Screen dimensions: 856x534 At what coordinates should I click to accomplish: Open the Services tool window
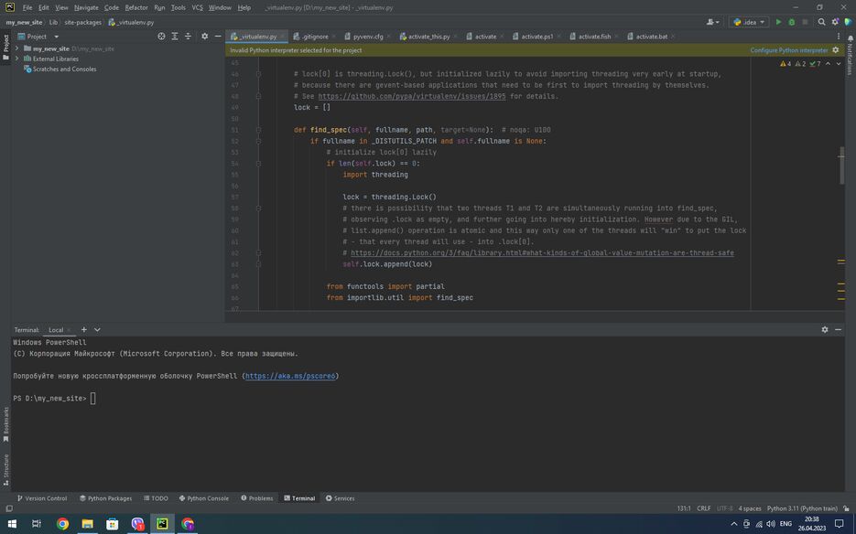tap(340, 498)
